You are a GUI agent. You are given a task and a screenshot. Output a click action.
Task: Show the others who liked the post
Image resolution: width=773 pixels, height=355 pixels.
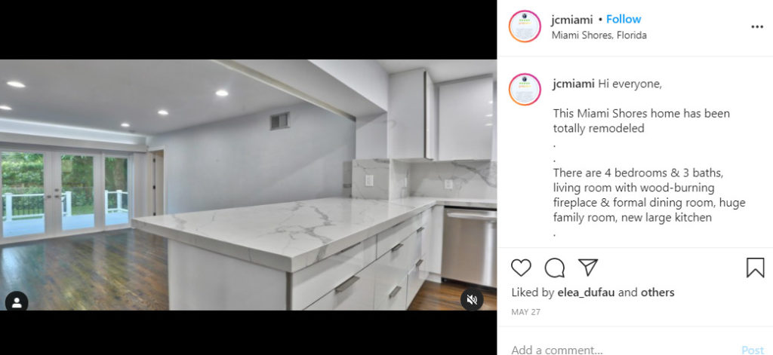658,292
